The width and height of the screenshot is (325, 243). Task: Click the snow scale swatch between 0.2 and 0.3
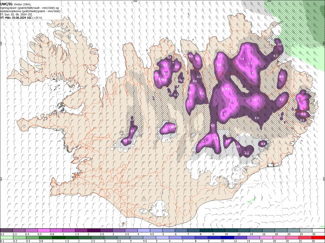(6, 230)
